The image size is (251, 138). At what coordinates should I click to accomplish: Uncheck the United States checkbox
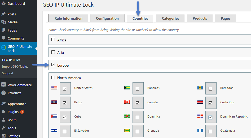coord(64,89)
